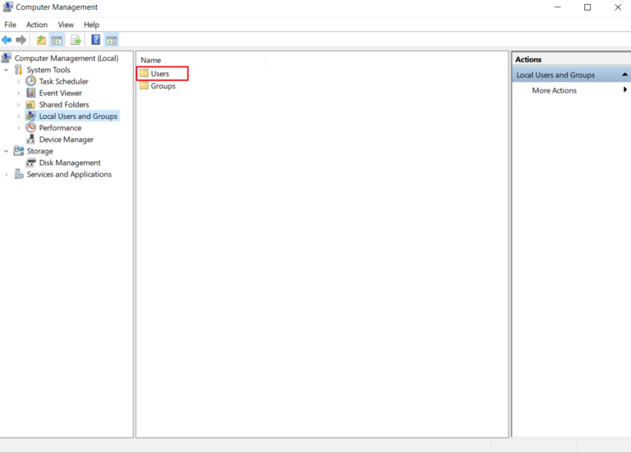Select Local Users and Groups label
The width and height of the screenshot is (631, 453).
[78, 116]
